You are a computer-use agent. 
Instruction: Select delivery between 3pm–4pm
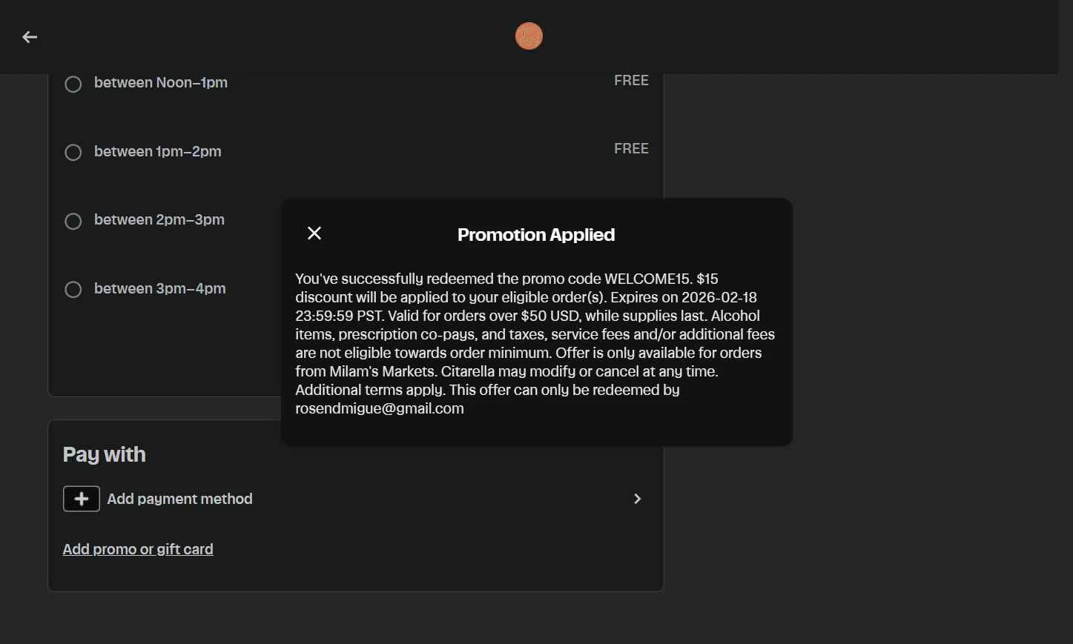(x=73, y=289)
